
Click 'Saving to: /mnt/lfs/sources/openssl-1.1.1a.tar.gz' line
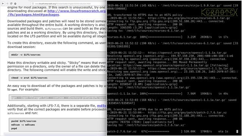click(149, 87)
